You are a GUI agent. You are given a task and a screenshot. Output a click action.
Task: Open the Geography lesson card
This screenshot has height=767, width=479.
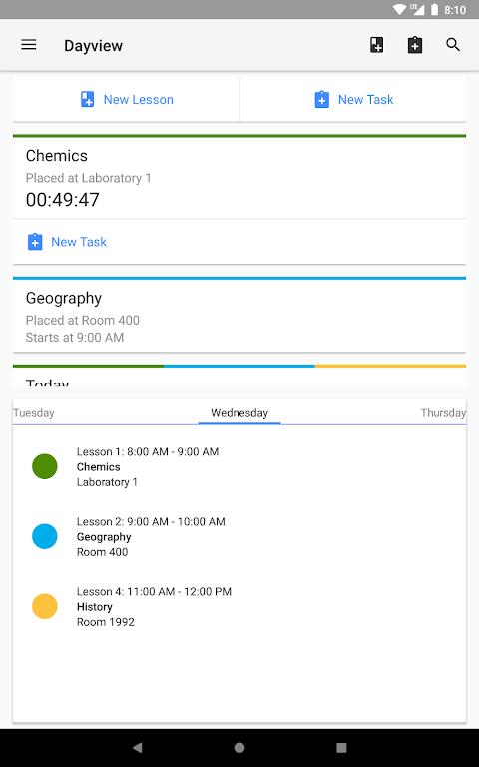[239, 315]
